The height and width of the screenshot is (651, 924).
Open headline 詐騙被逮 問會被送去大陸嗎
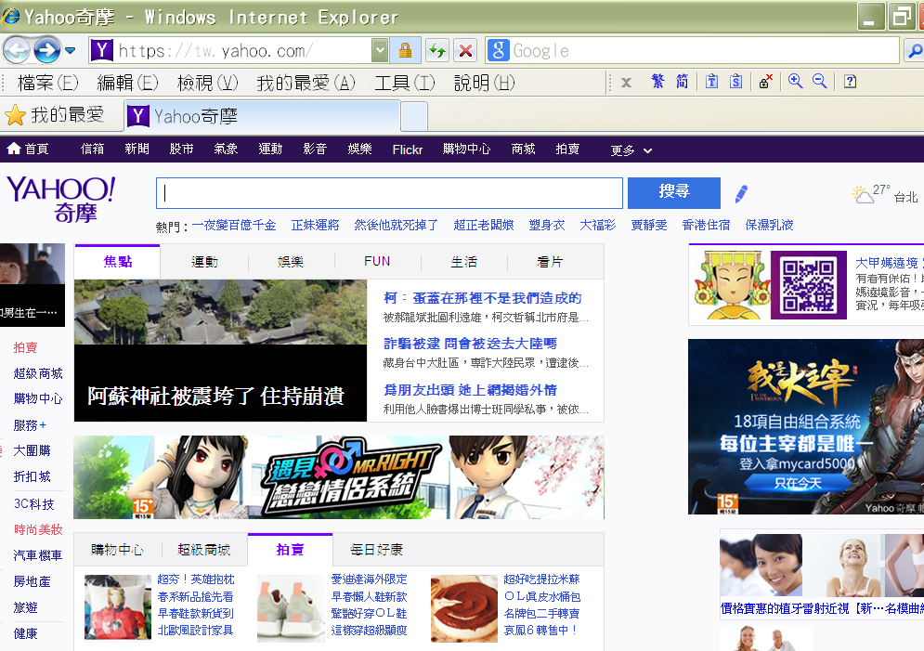(470, 344)
